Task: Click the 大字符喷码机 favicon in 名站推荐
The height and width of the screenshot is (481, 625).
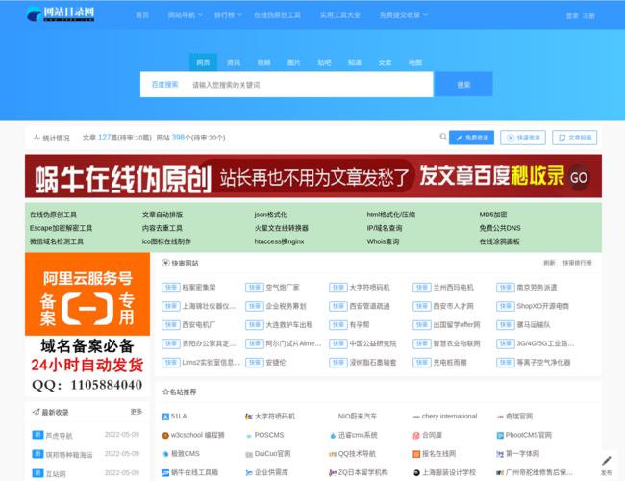Action: [249, 417]
